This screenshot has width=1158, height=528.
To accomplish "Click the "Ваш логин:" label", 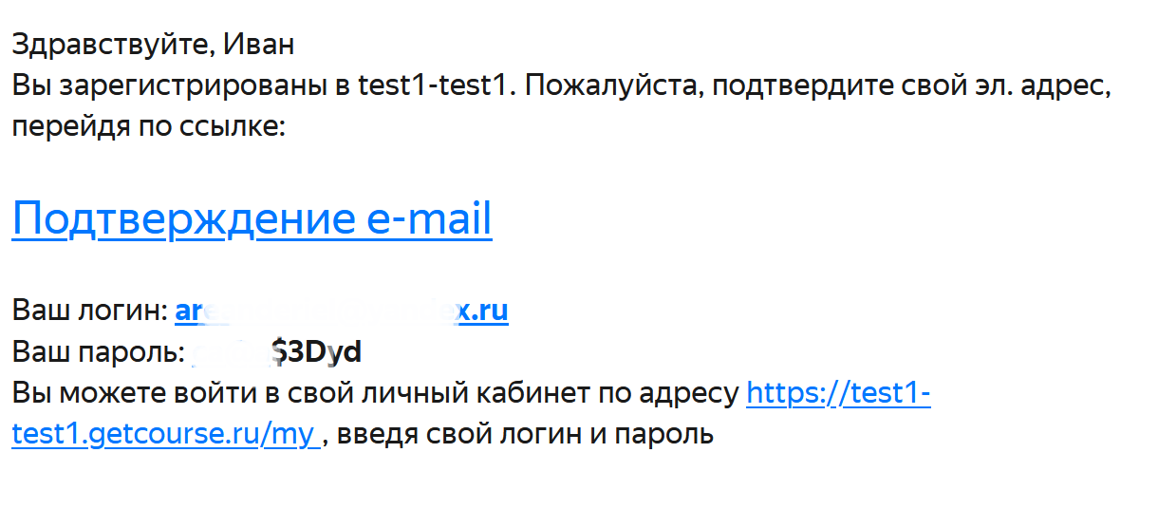I will coord(90,311).
